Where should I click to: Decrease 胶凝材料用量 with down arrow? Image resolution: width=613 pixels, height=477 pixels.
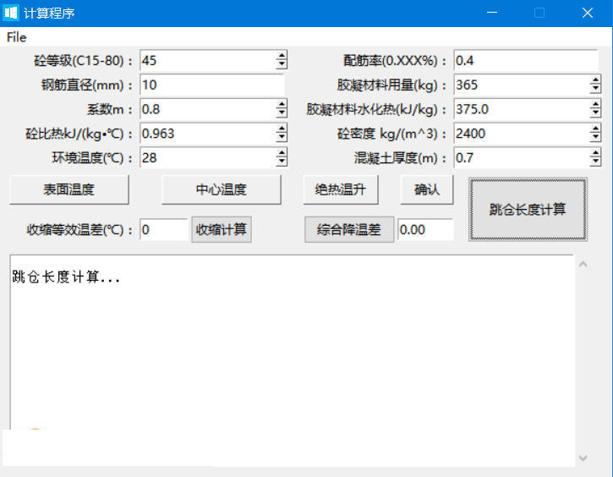point(595,90)
